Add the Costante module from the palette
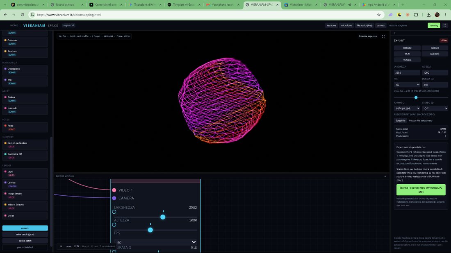This screenshot has width=451, height=253. coord(25,42)
